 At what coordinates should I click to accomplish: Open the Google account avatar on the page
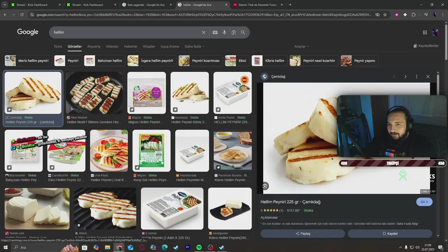click(x=435, y=32)
